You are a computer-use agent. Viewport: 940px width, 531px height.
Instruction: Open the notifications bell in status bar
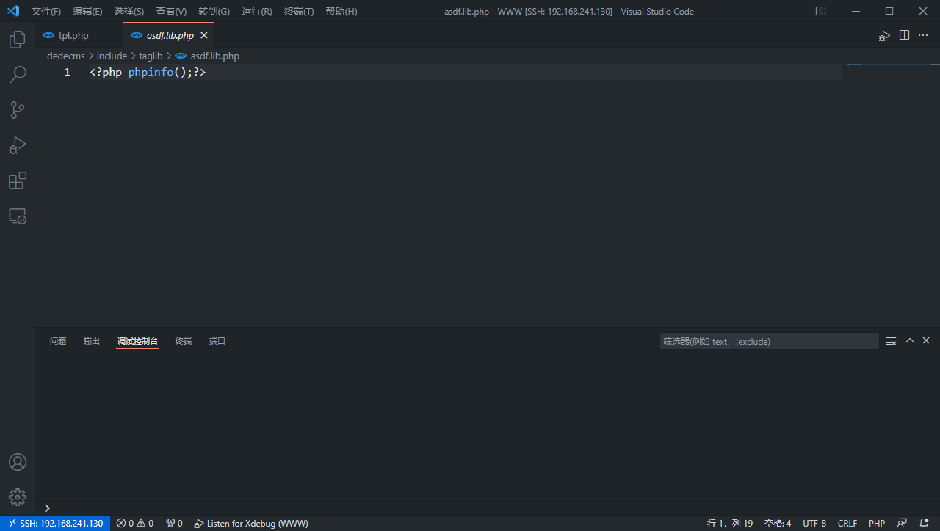coord(924,523)
